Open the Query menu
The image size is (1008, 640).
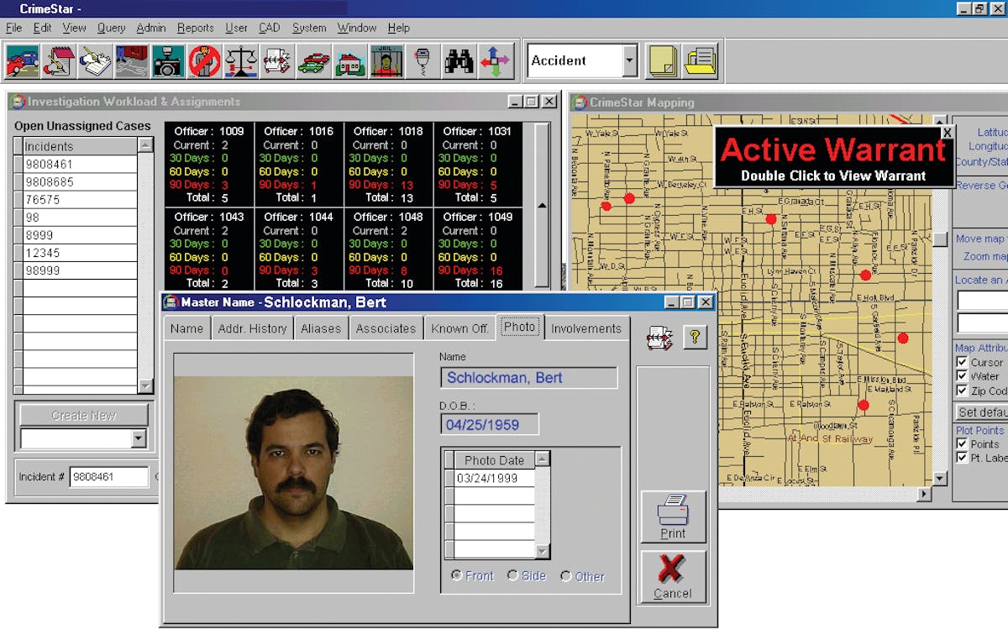111,28
